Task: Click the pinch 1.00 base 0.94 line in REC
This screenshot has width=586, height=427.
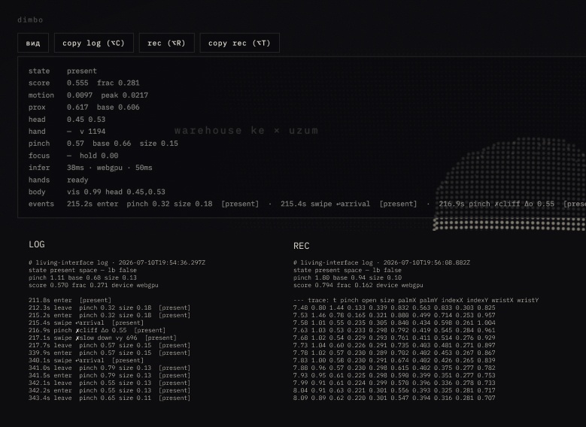Action: click(x=348, y=278)
